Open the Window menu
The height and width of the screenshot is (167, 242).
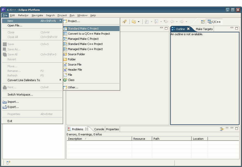click(82, 15)
